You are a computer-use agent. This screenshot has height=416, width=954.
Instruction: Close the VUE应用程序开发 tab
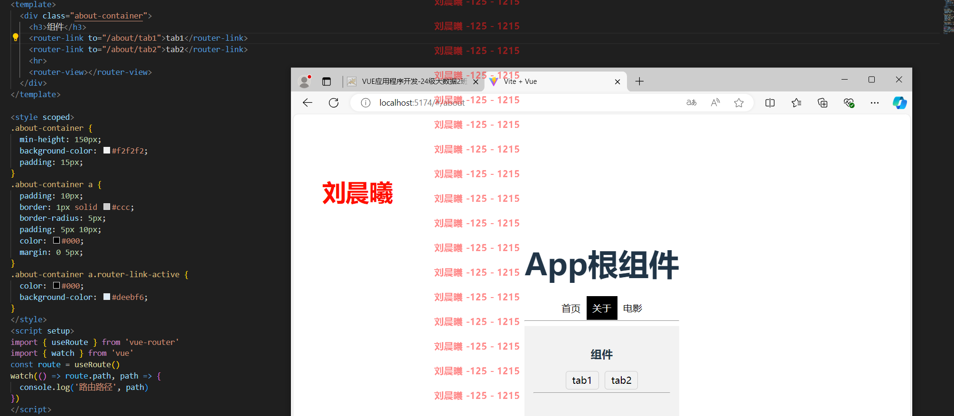point(476,81)
